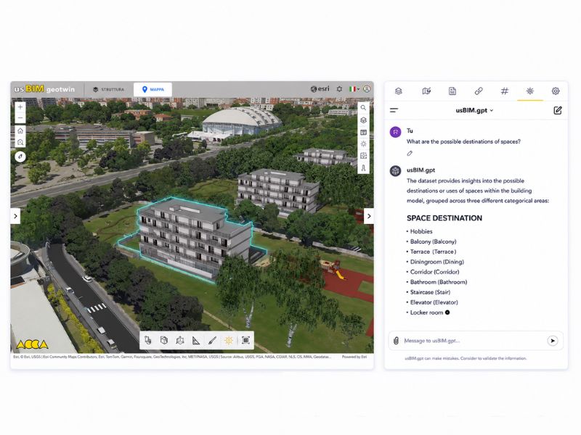Viewport: 581px width, 435px height.
Task: Select 'What are the possible destinations of spaces?' text
Action: pyautogui.click(x=463, y=141)
